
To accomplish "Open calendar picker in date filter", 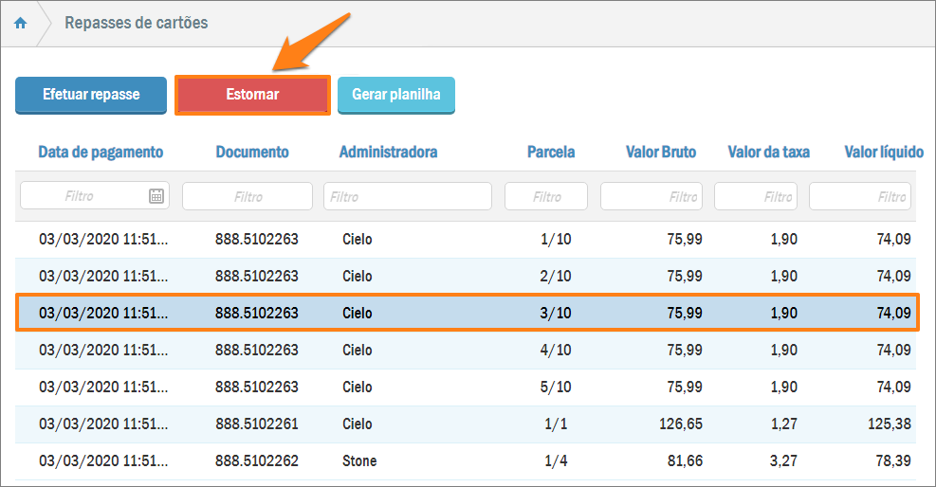I will click(156, 196).
